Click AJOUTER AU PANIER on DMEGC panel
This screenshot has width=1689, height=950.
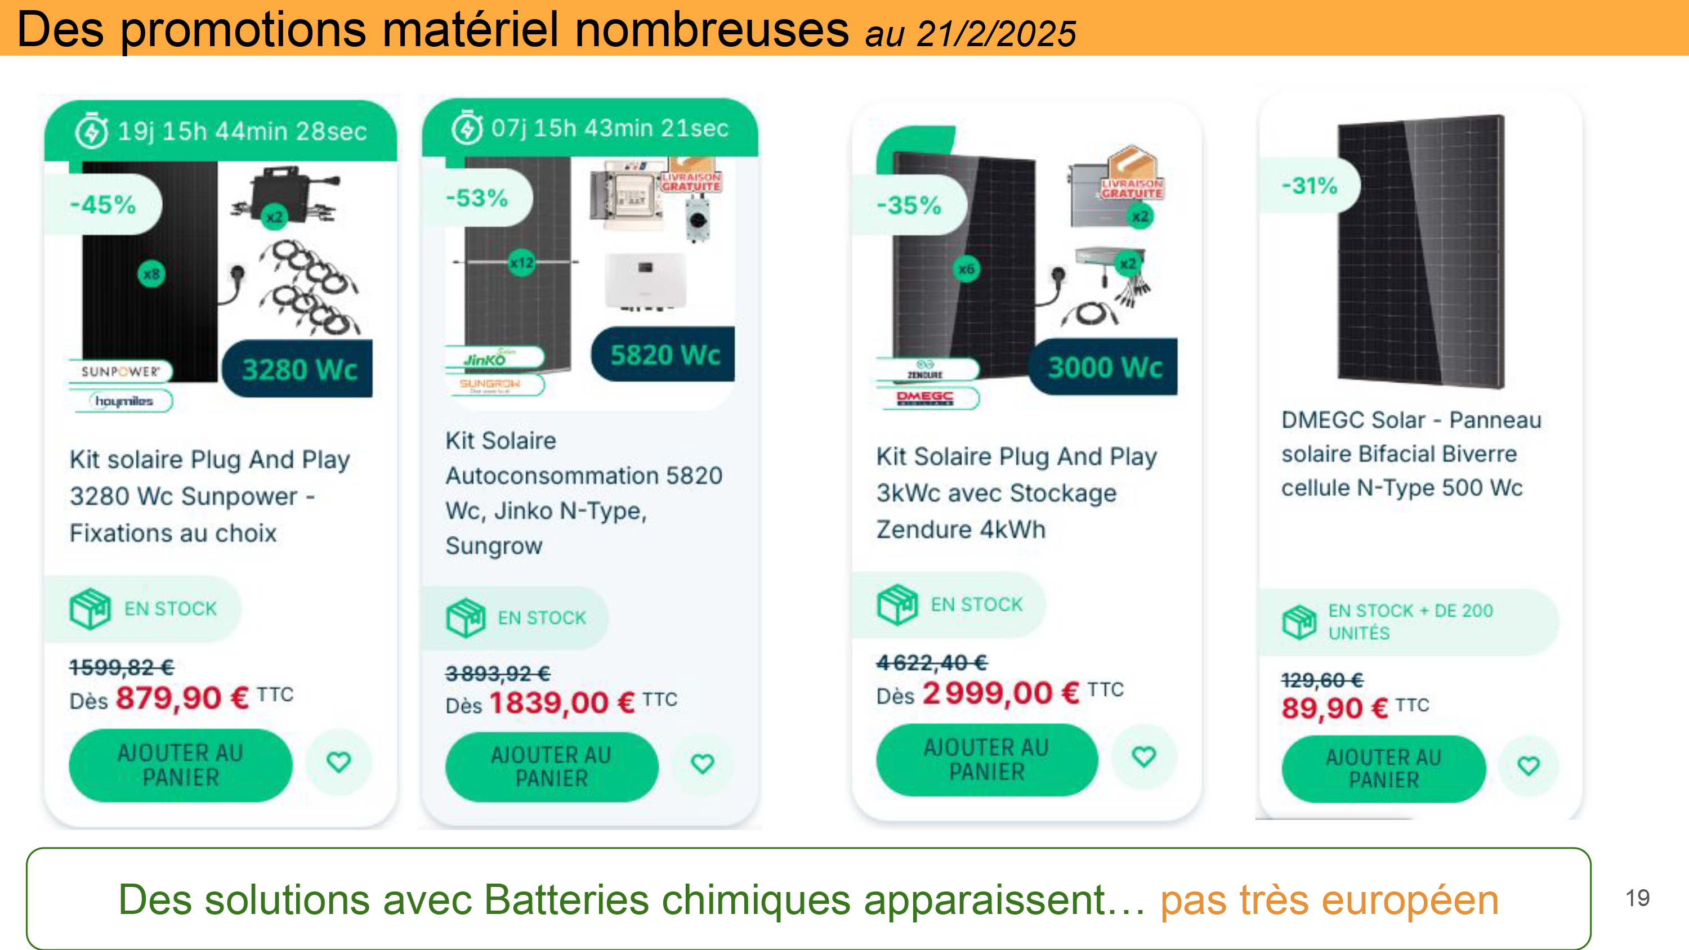click(1383, 768)
